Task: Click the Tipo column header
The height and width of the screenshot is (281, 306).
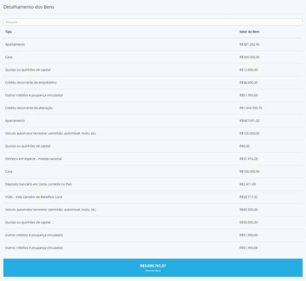Action: [8, 31]
